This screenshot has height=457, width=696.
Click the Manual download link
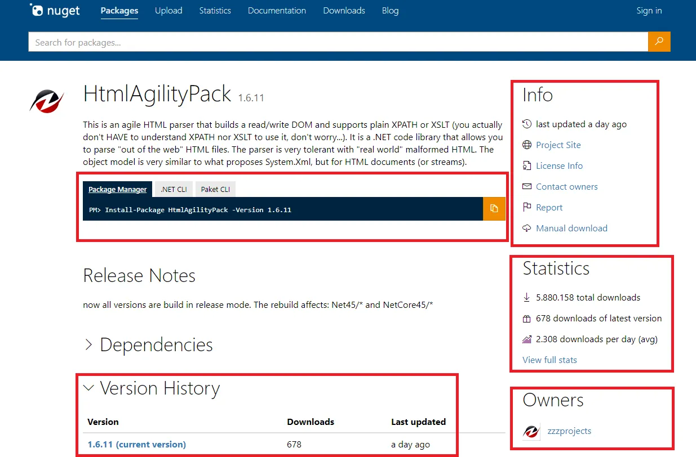click(x=571, y=228)
